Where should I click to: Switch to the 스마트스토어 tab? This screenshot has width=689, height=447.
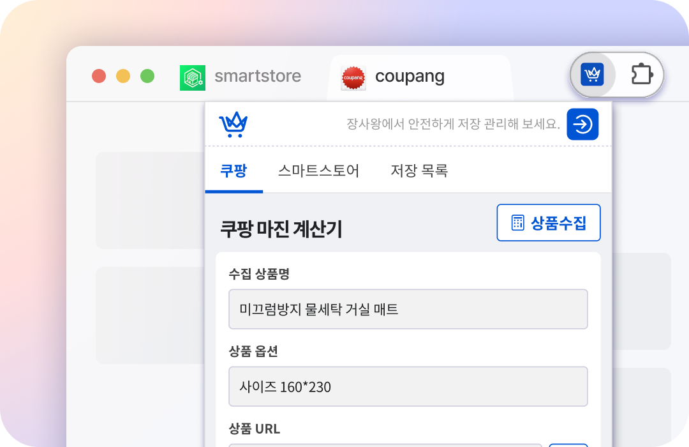click(x=318, y=170)
